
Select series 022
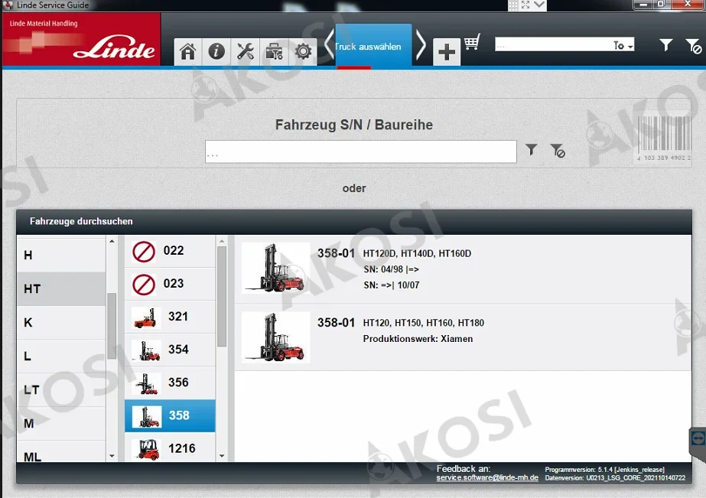(171, 251)
